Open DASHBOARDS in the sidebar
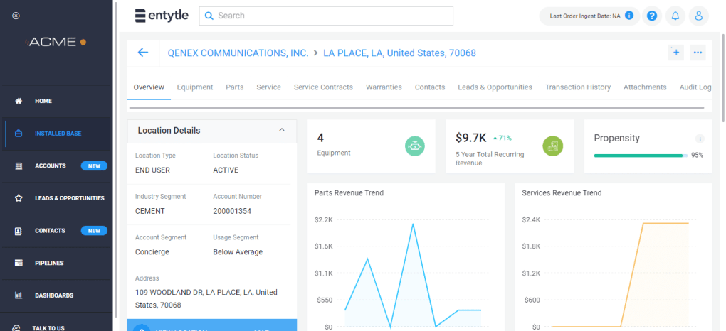Image resolution: width=726 pixels, height=331 pixels. tap(54, 295)
